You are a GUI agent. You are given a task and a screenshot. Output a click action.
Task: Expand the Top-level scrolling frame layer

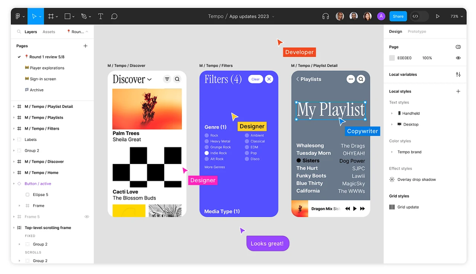14,228
